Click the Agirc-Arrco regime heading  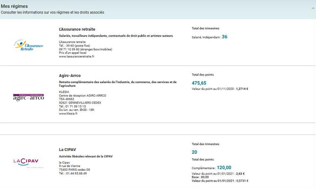pos(70,76)
